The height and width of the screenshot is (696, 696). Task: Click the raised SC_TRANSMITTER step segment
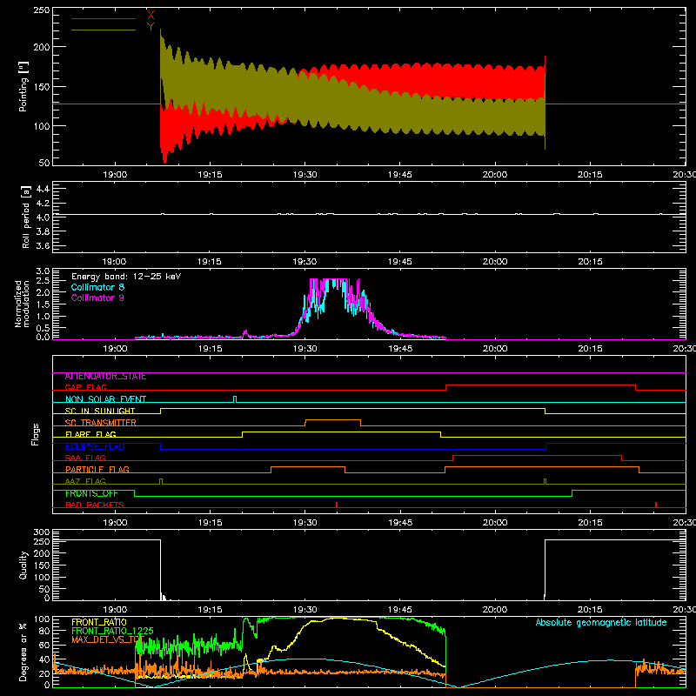[333, 420]
